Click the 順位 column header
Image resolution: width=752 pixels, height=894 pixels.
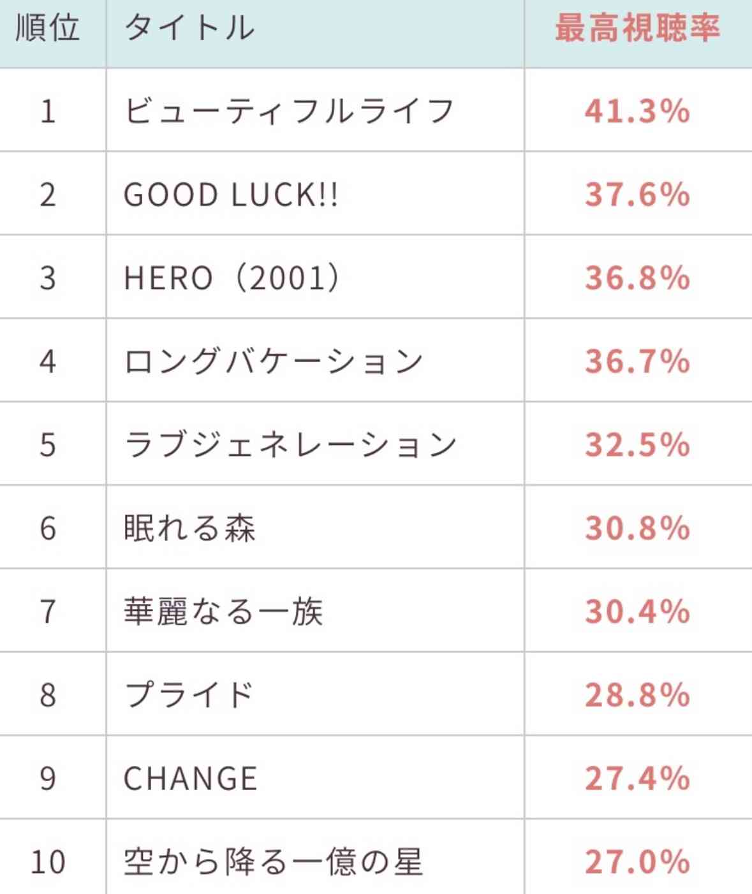[x=48, y=29]
